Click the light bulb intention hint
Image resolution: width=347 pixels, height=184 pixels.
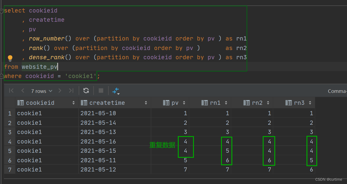(x=10, y=58)
